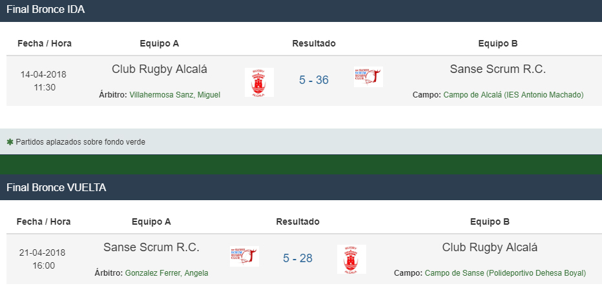Viewport: 602px width, 288px height.
Task: Open referee Villahermosa Sanz, Miguel link
Action: 174,95
